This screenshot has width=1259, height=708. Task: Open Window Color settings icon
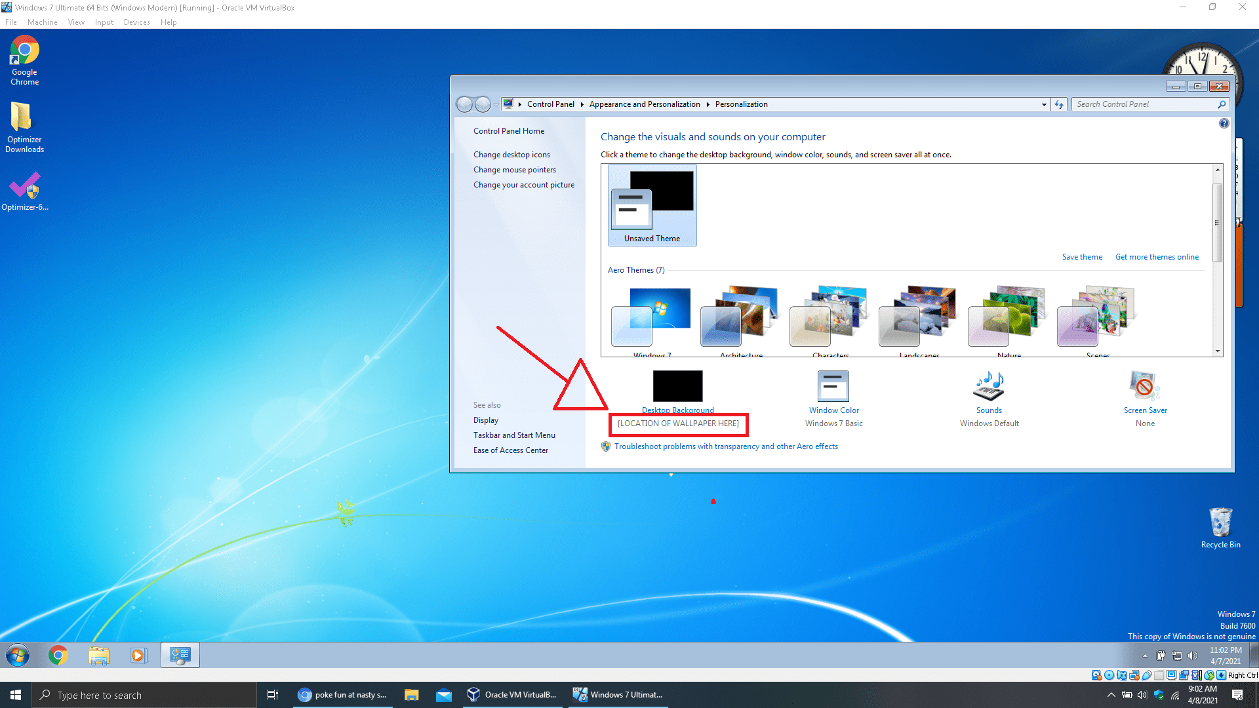coord(833,386)
